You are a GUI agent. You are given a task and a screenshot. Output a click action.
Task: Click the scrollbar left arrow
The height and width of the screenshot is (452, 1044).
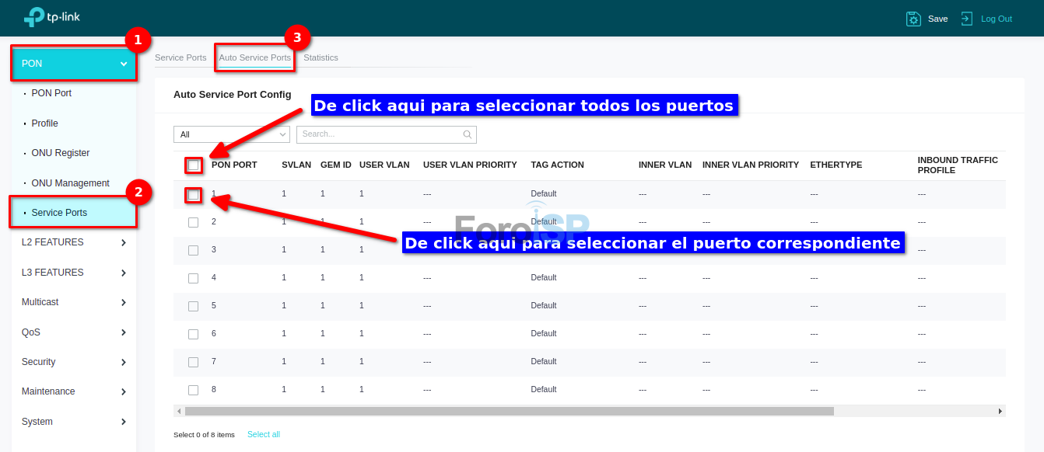tap(179, 411)
